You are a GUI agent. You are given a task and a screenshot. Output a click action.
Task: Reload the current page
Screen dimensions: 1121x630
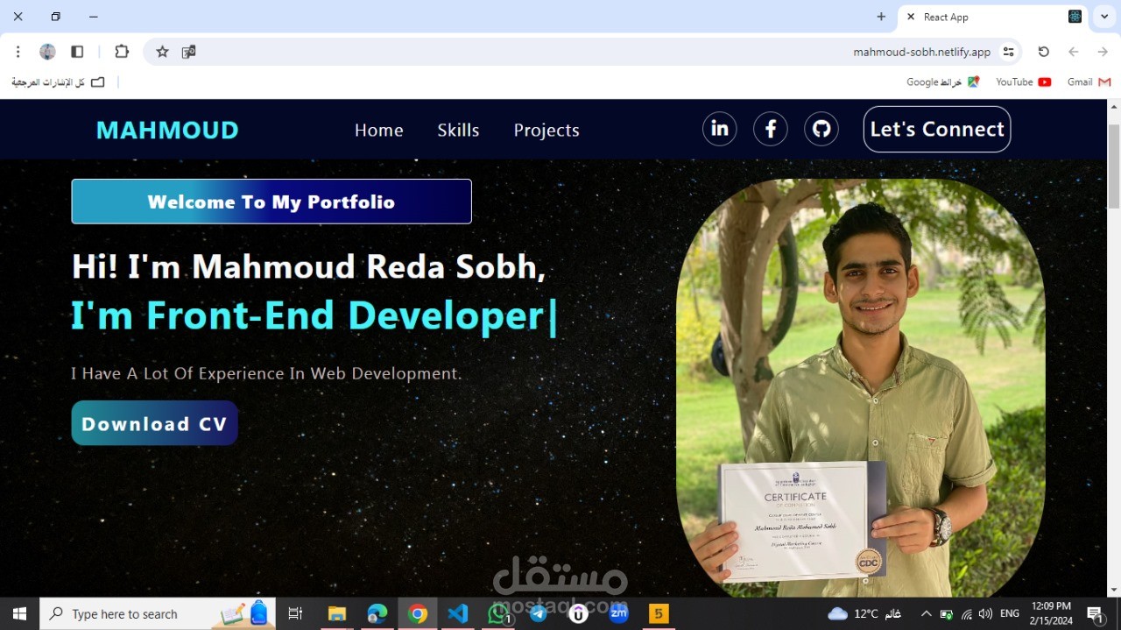tap(1043, 52)
